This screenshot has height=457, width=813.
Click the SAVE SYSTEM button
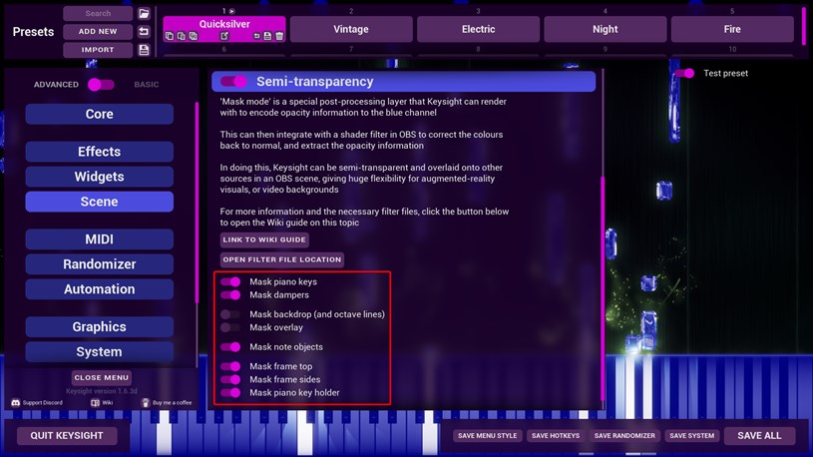click(691, 436)
